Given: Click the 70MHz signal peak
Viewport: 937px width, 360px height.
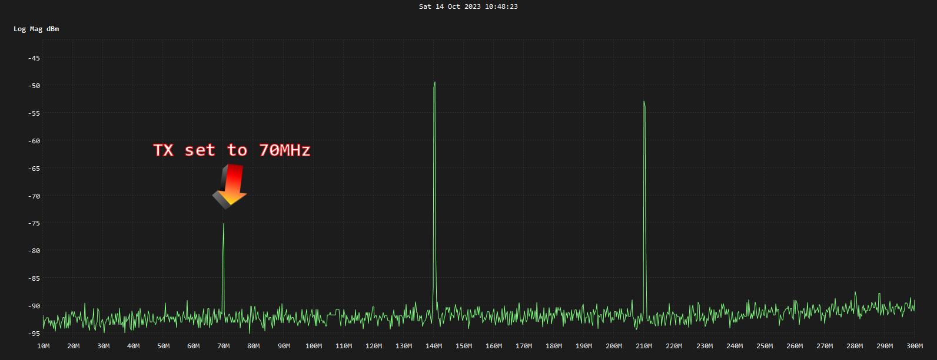Looking at the screenshot, I should [223, 224].
